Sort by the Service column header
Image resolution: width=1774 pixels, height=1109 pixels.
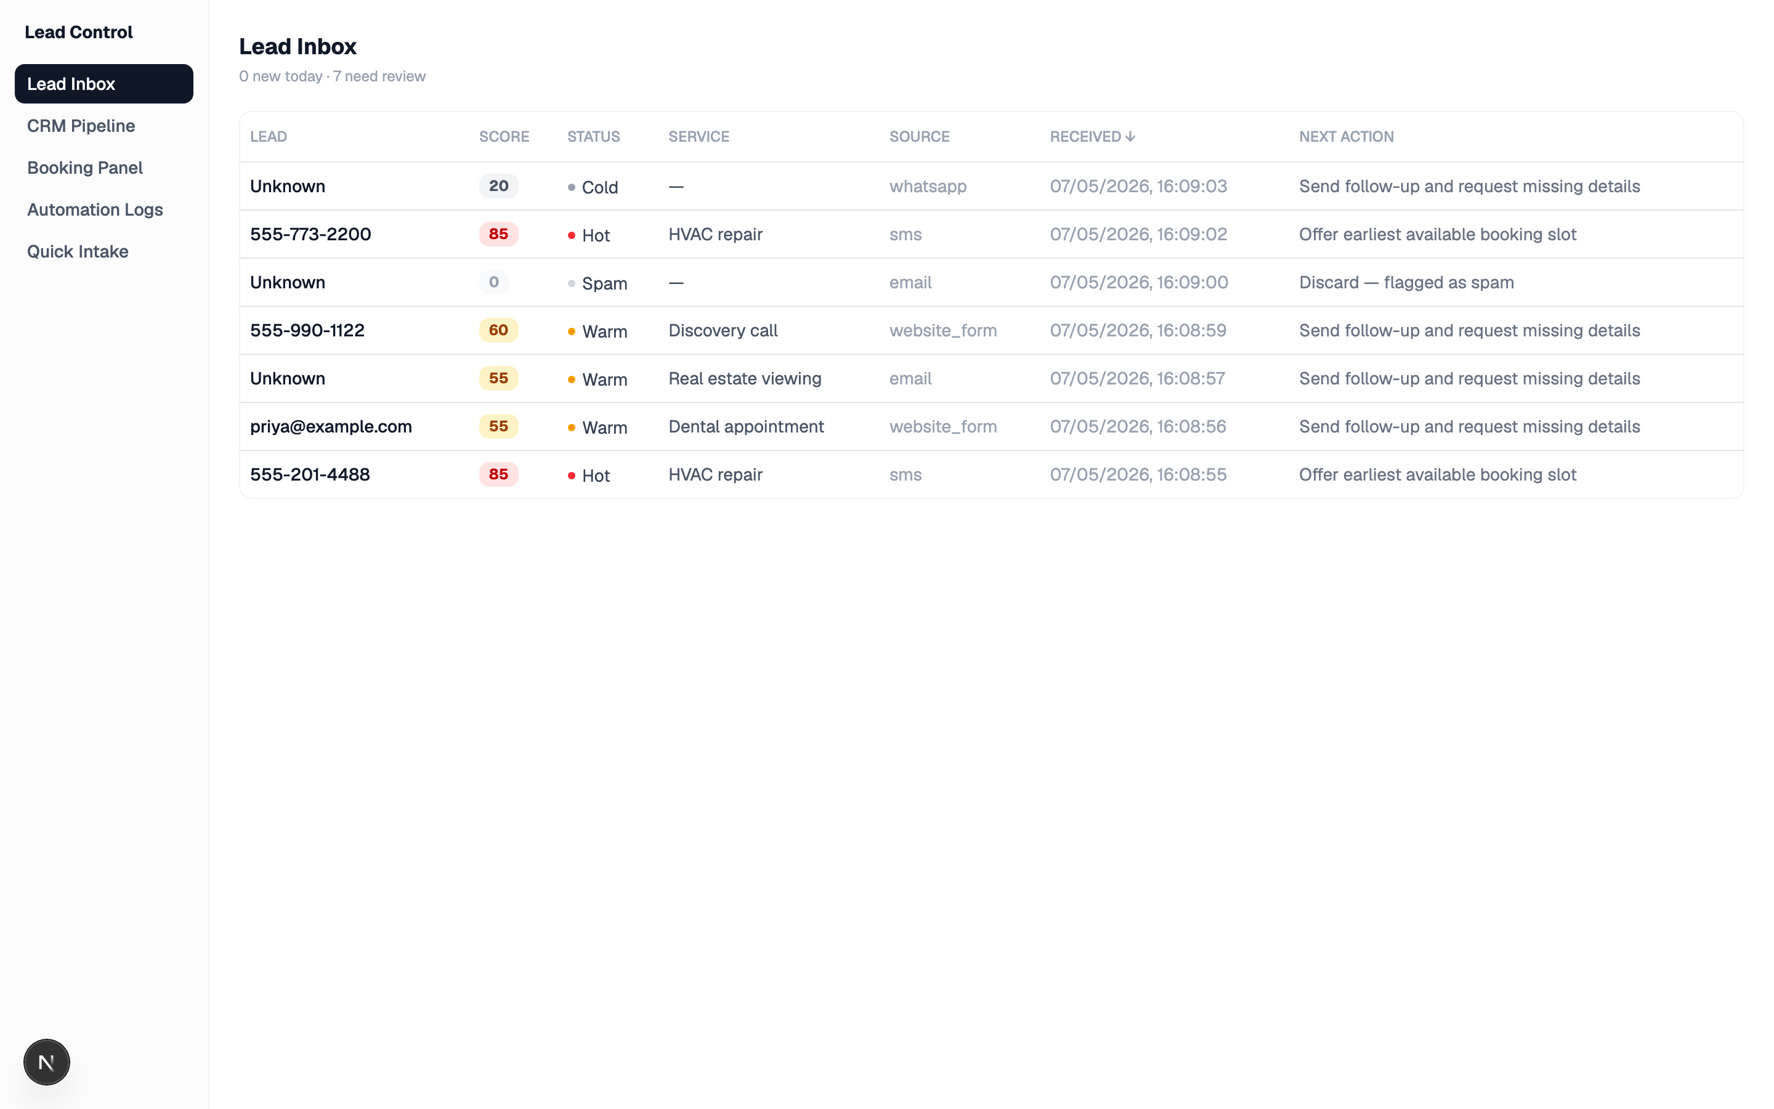tap(699, 136)
